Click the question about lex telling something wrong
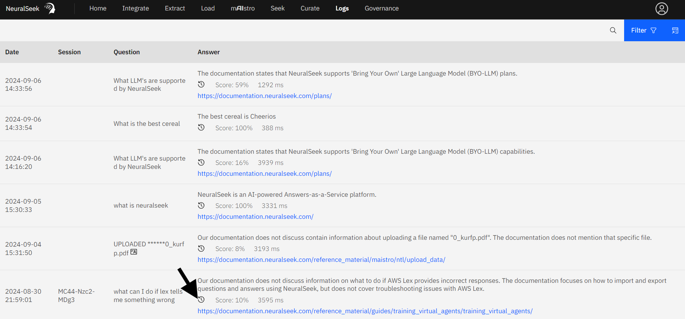The height and width of the screenshot is (319, 685). click(x=148, y=295)
